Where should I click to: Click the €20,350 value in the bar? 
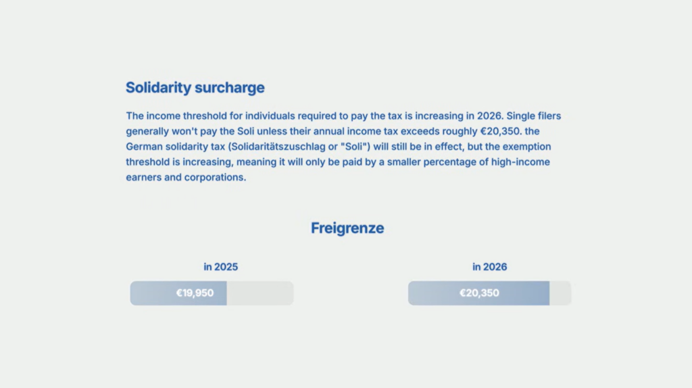click(x=479, y=293)
